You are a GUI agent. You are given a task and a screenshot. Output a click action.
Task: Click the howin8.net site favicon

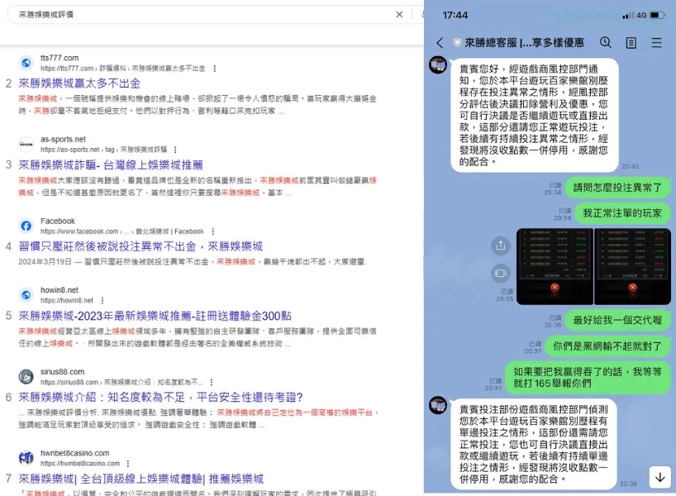26,295
